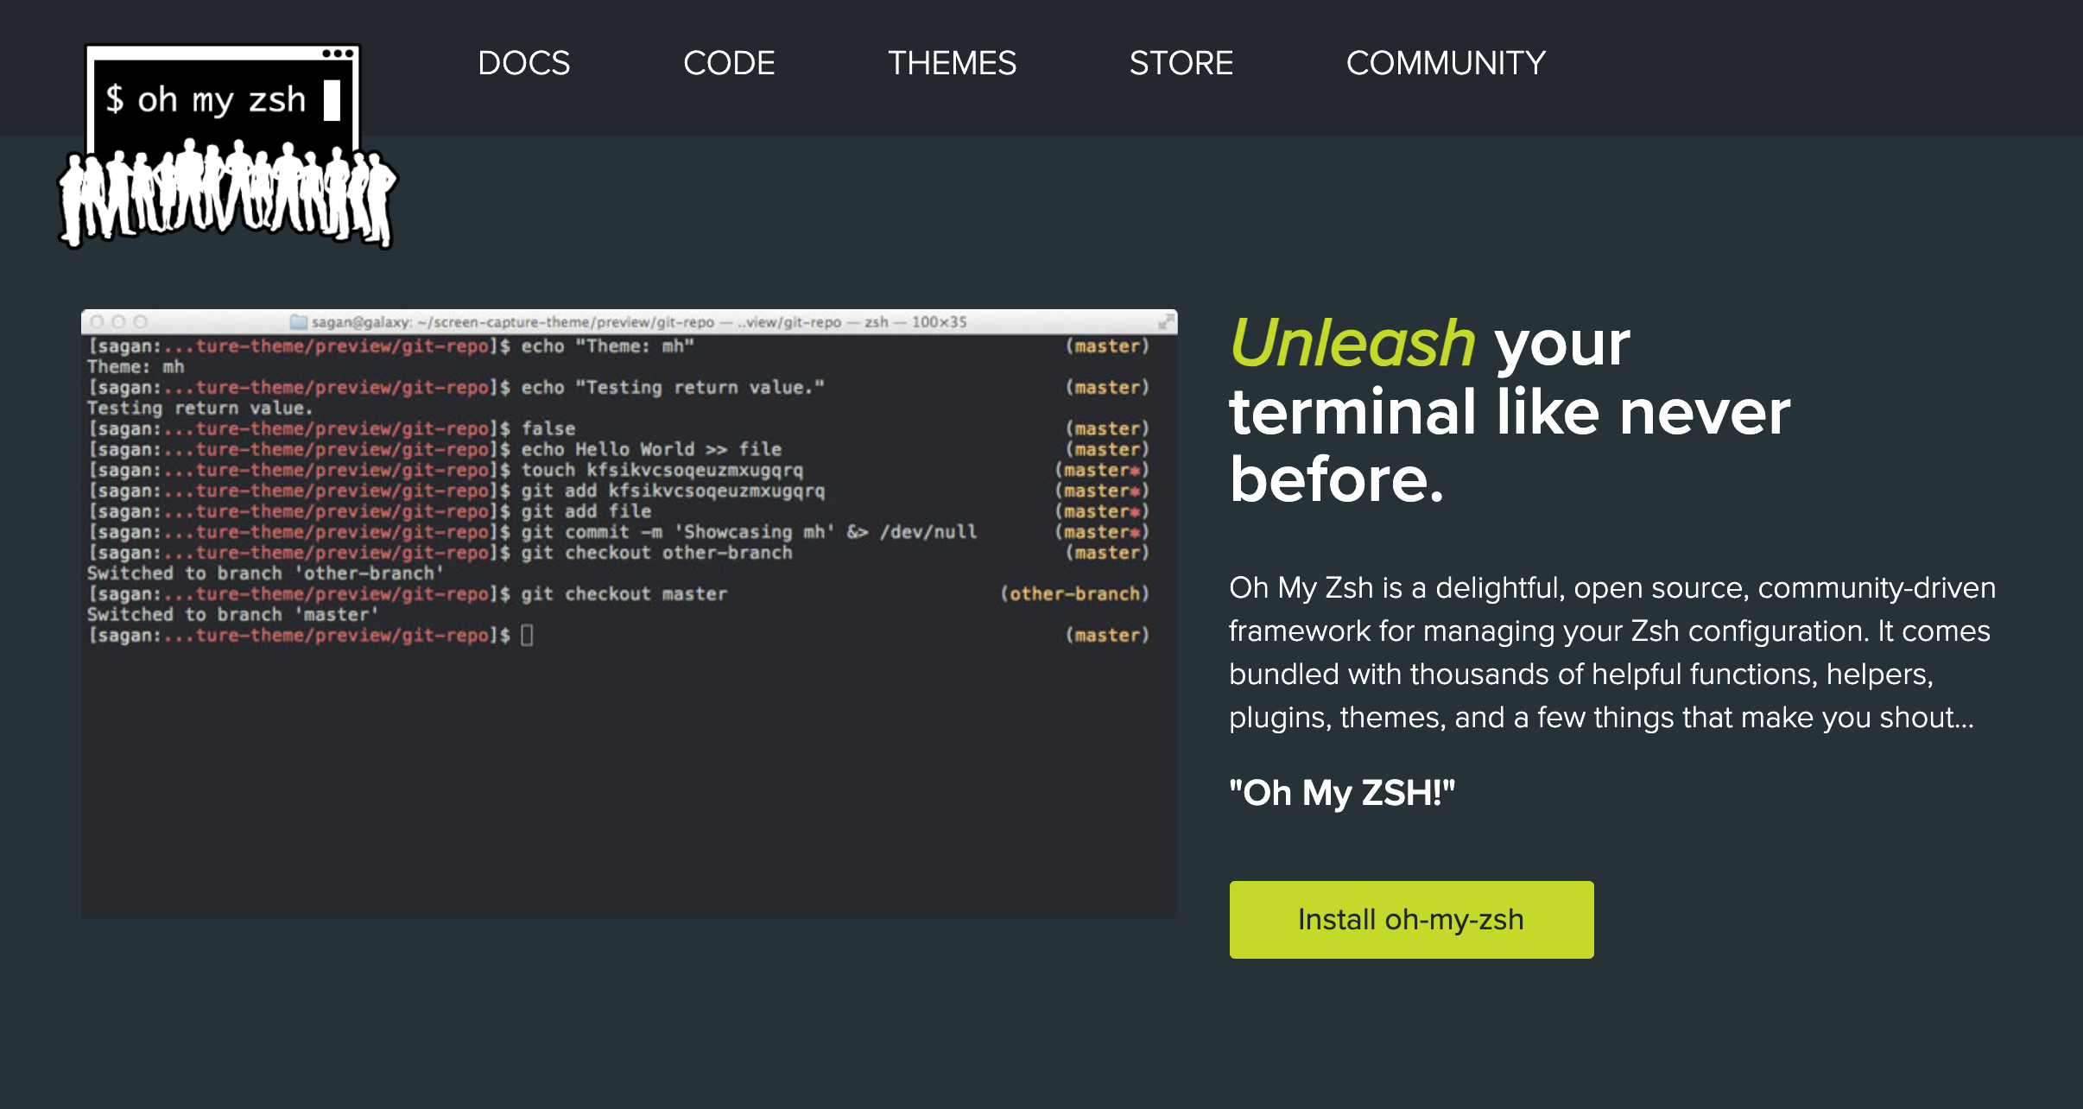Click the fullscreen arrows icon on terminal title bar
The image size is (2083, 1109).
(1165, 322)
